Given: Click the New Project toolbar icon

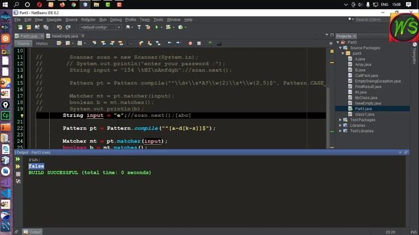Looking at the screenshot, I should click(29, 27).
